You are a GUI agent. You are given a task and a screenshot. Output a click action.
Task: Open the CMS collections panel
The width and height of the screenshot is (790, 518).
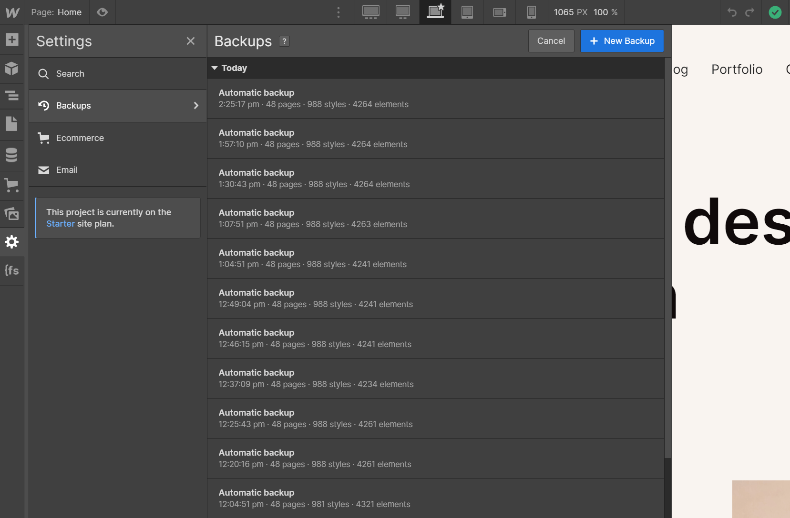[12, 155]
